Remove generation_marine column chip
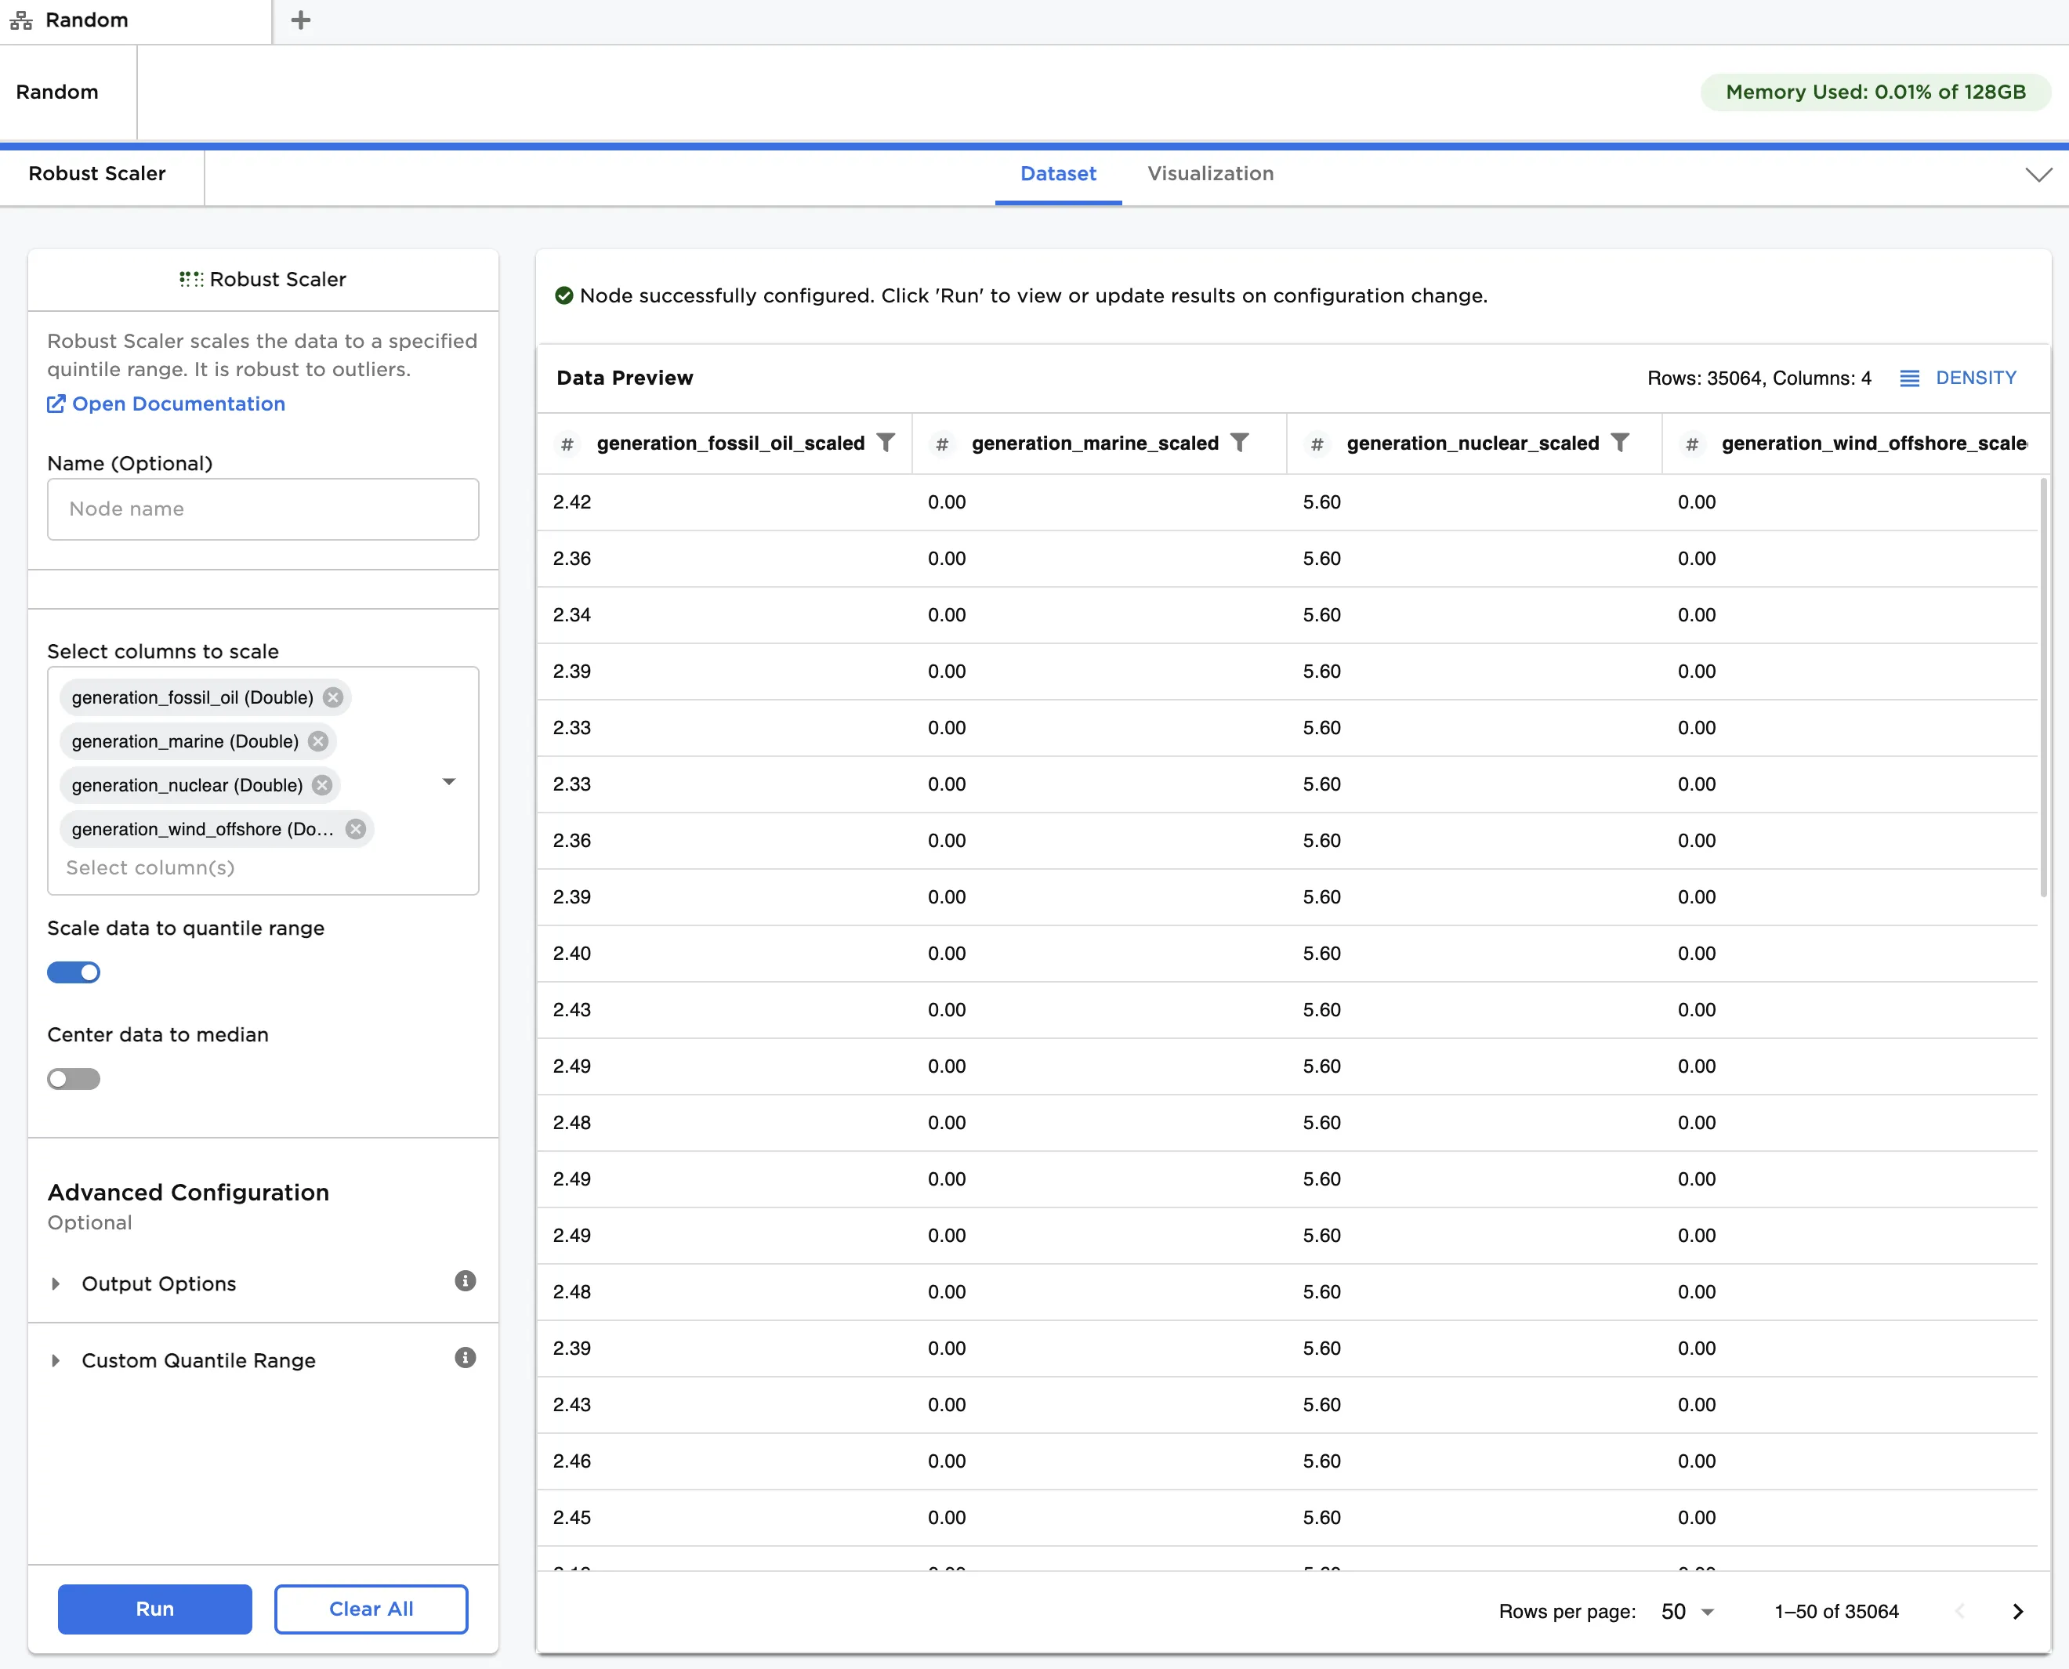This screenshot has width=2069, height=1669. [x=318, y=741]
